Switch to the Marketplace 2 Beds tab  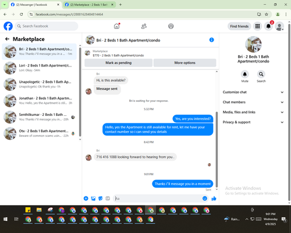[89, 5]
